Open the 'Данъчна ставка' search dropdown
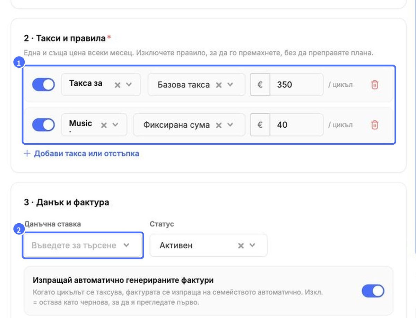416x318 pixels. click(x=83, y=246)
